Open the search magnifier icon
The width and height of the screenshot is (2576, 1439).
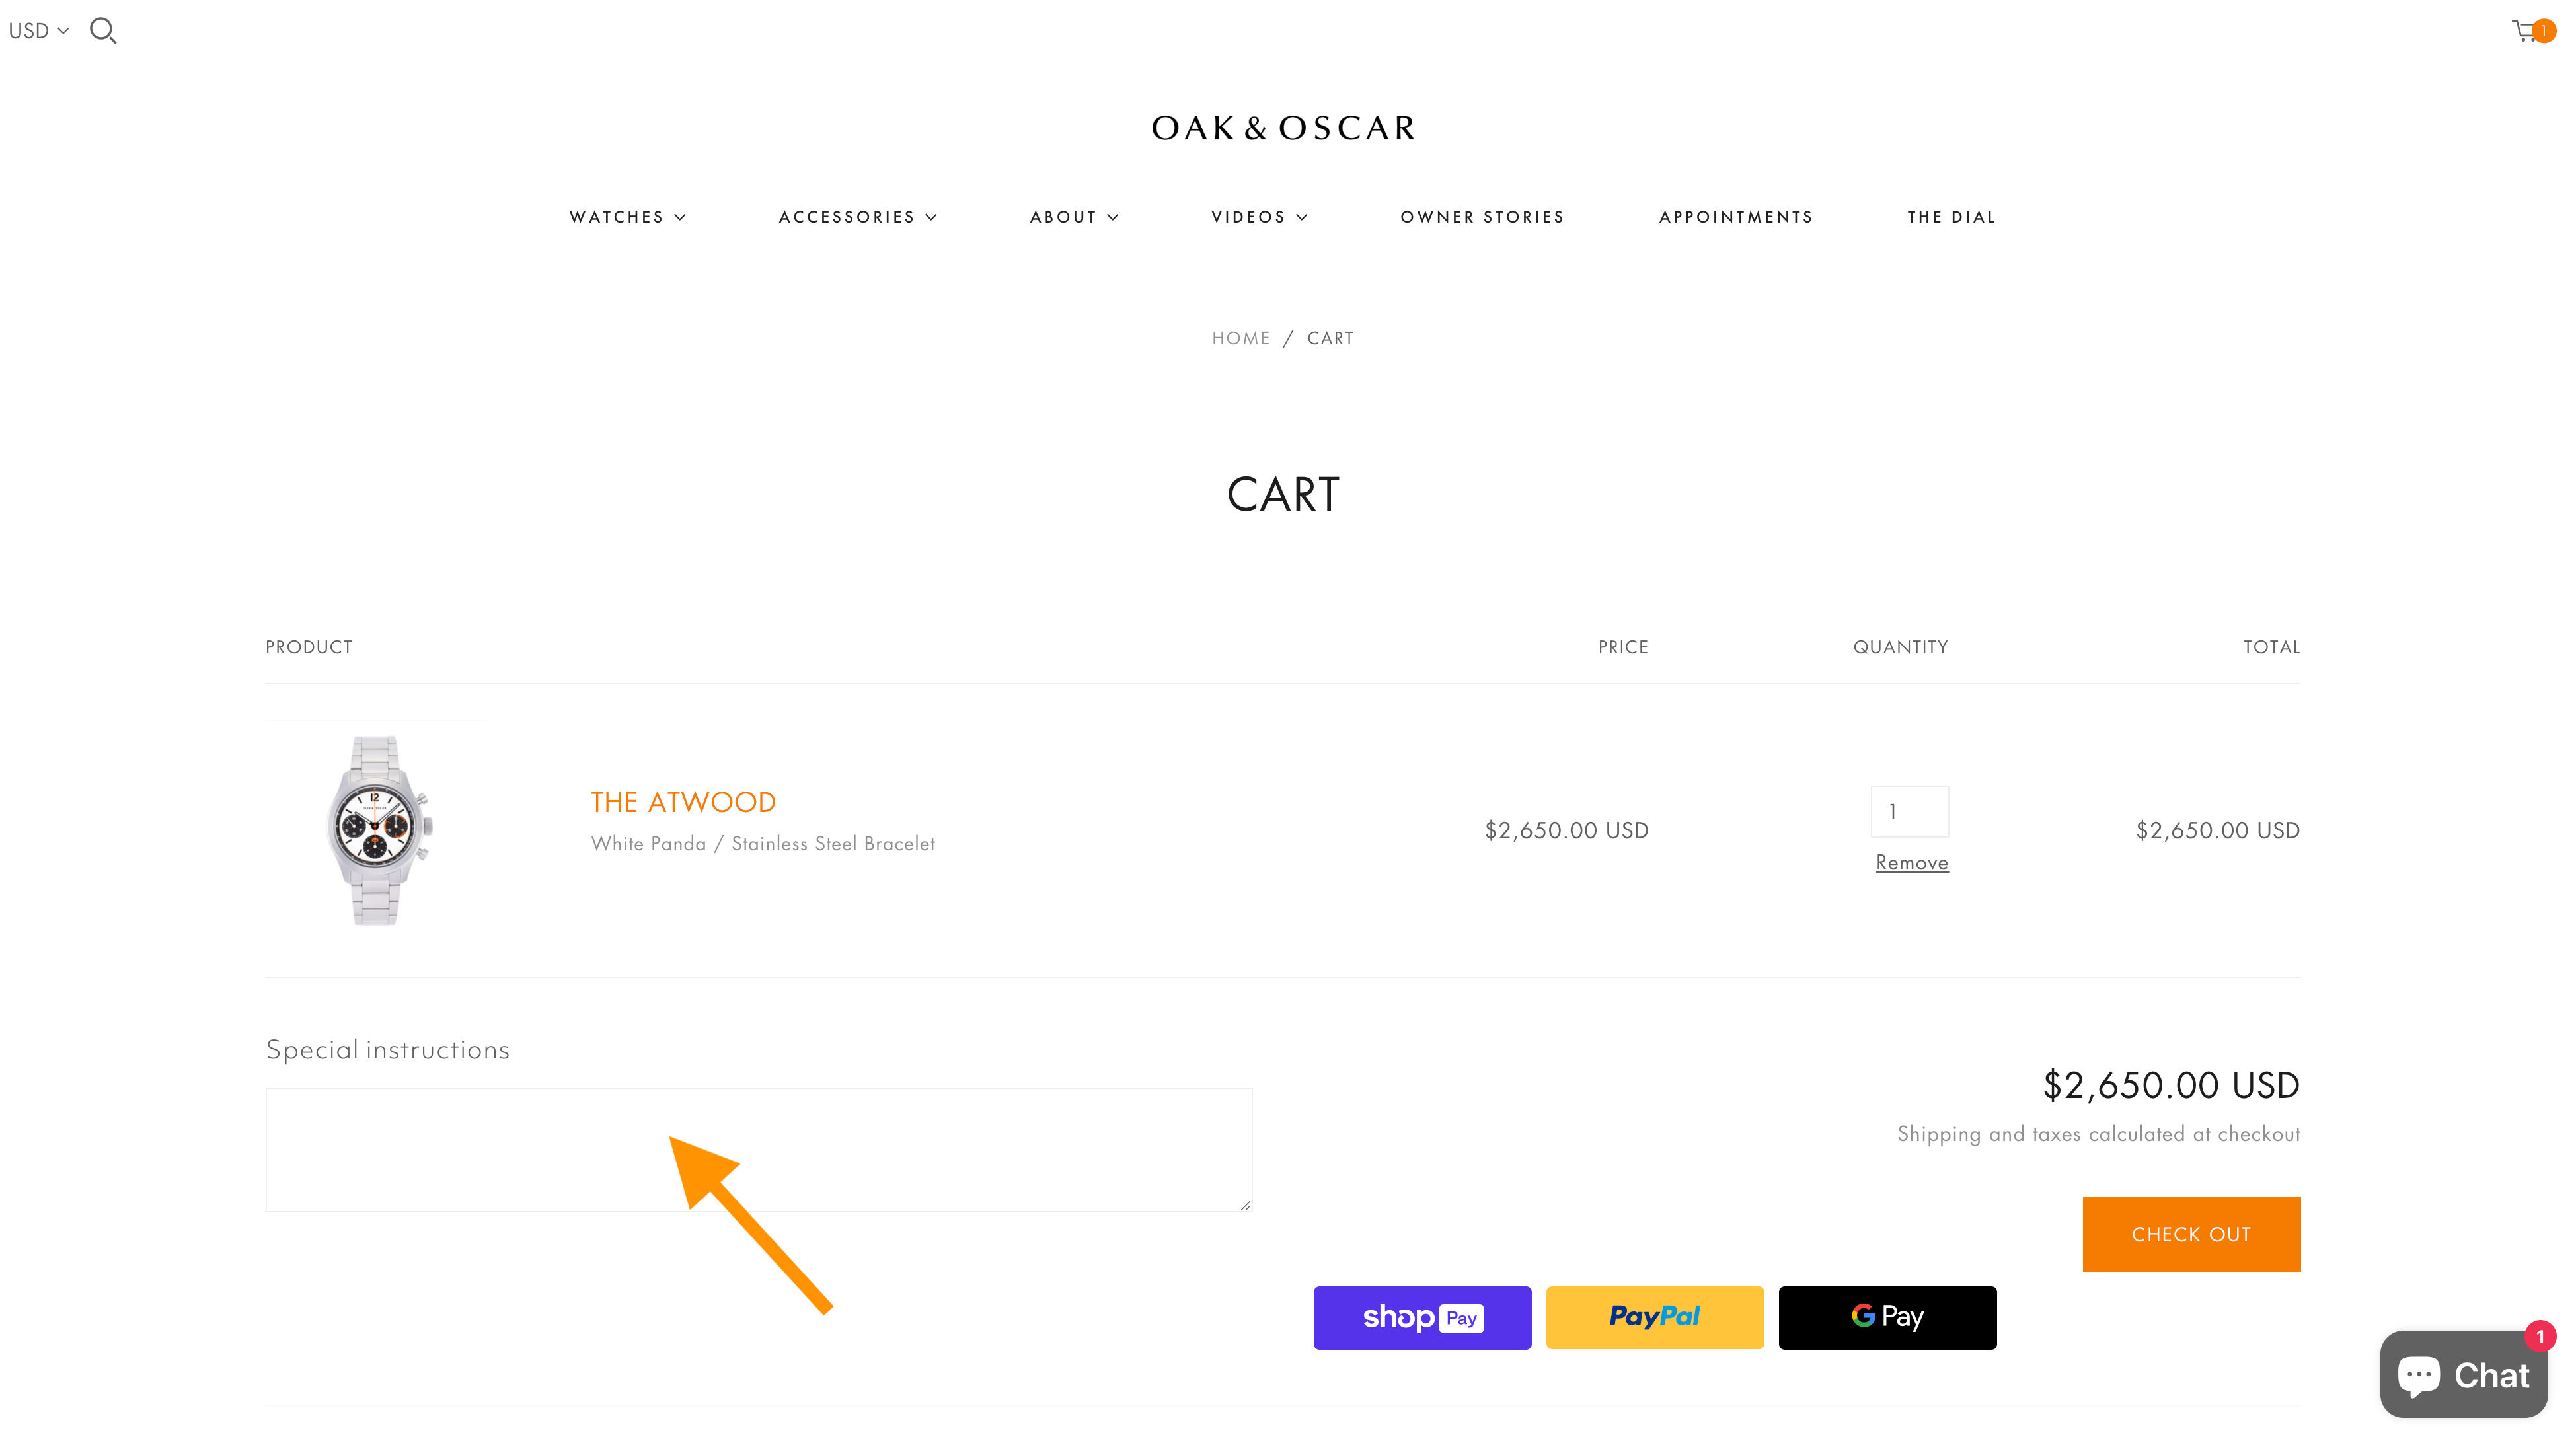[x=103, y=31]
